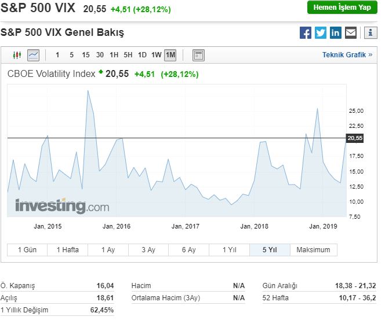Choose the 1H chart interval
This screenshot has height=324, width=385.
[114, 55]
